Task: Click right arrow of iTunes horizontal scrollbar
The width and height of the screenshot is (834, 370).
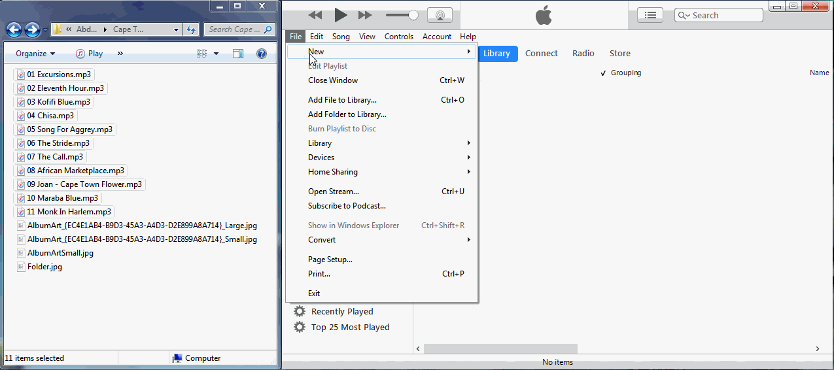Action: [818, 349]
